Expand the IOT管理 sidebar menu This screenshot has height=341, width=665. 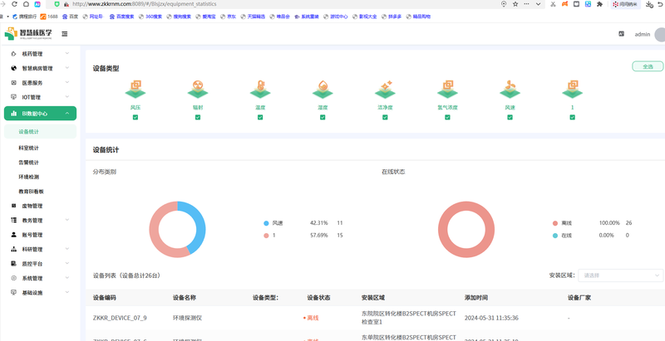click(39, 97)
